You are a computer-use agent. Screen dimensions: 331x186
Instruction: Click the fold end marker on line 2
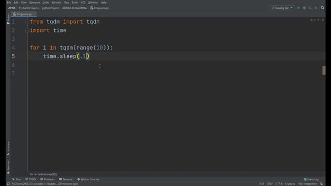click(x=27, y=30)
